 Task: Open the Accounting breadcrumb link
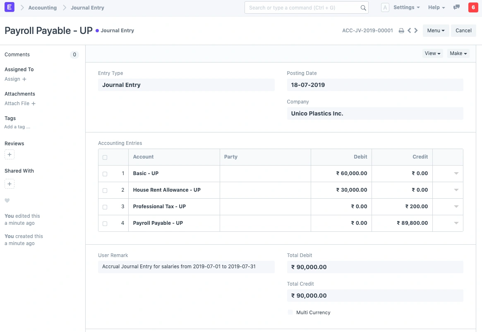click(x=42, y=7)
